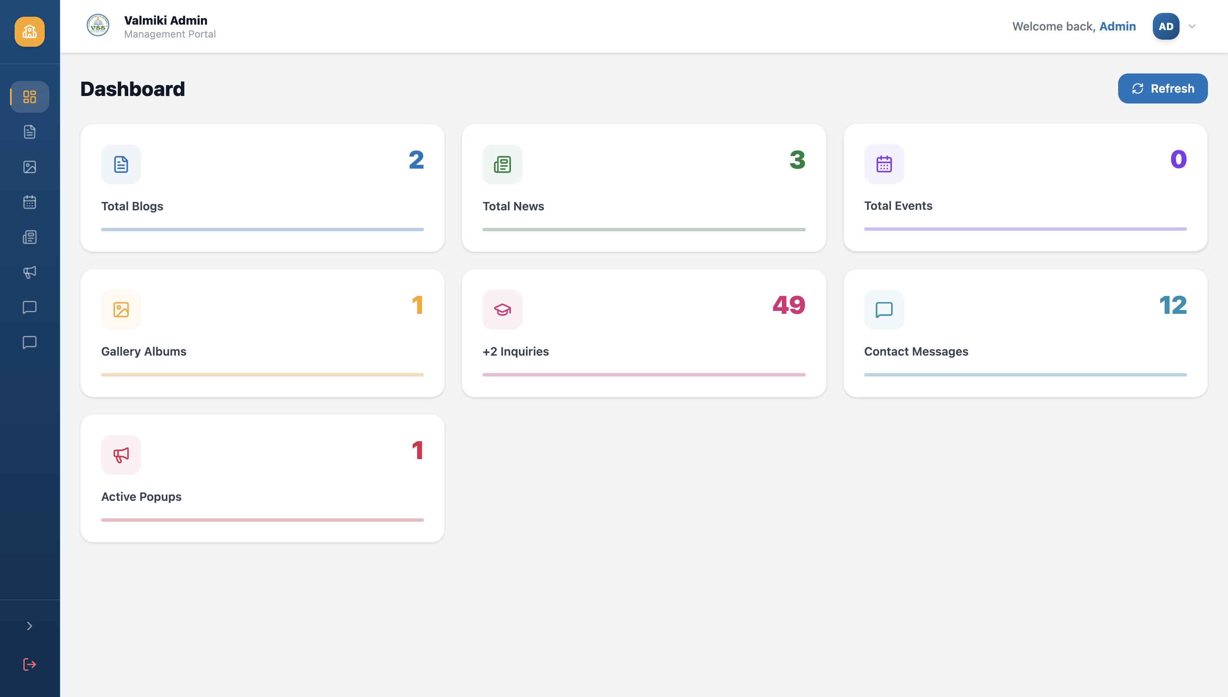Open the Blogs document icon in sidebar
Screen dimensions: 1228x697
[x=30, y=131]
